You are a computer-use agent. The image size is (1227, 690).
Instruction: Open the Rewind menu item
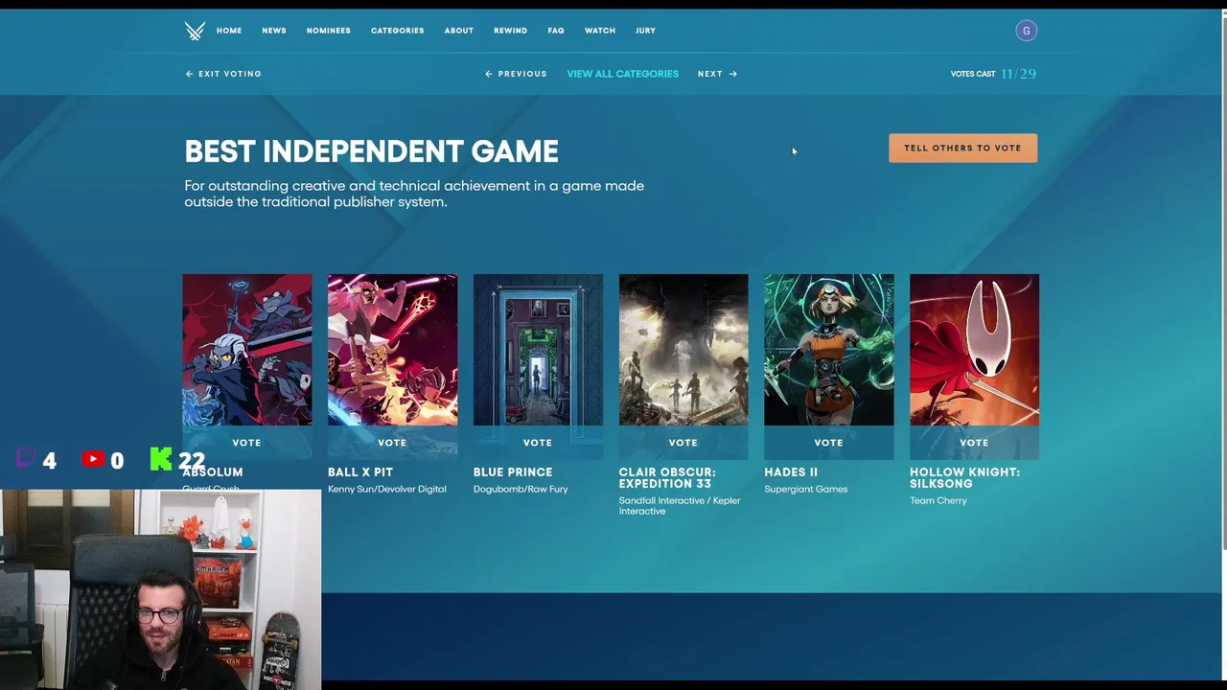click(510, 31)
